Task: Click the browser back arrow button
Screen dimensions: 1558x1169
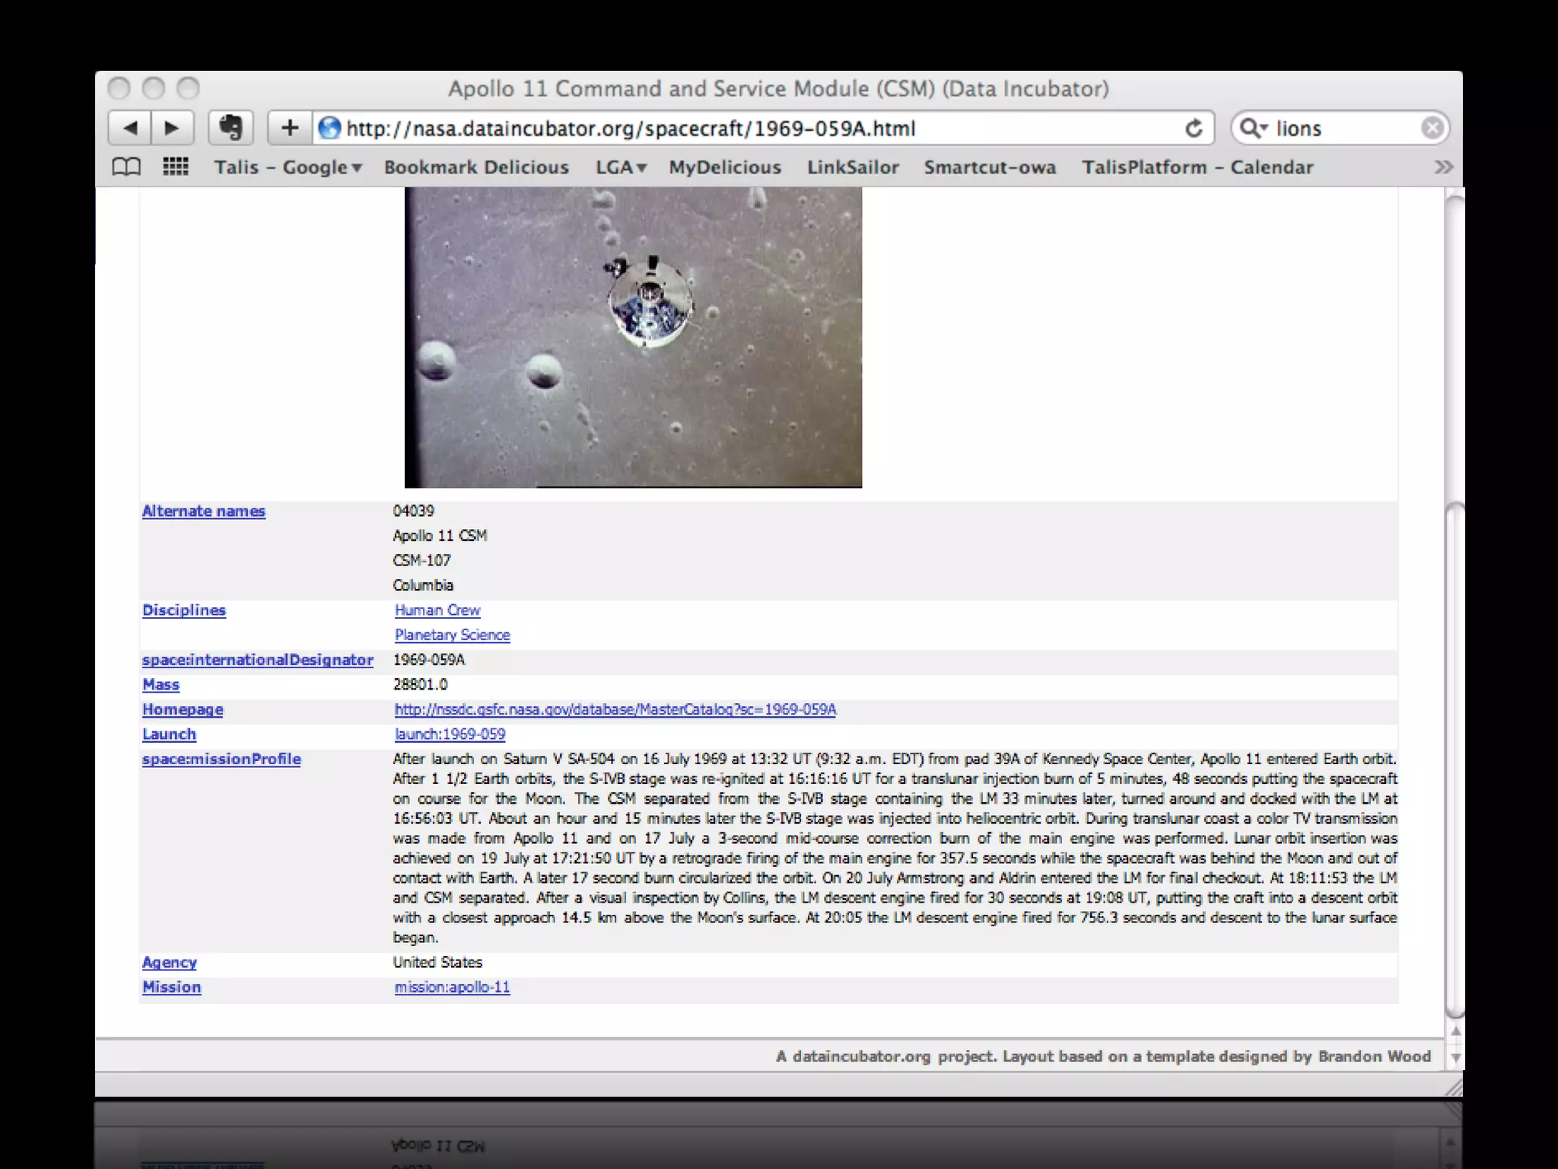Action: click(130, 128)
